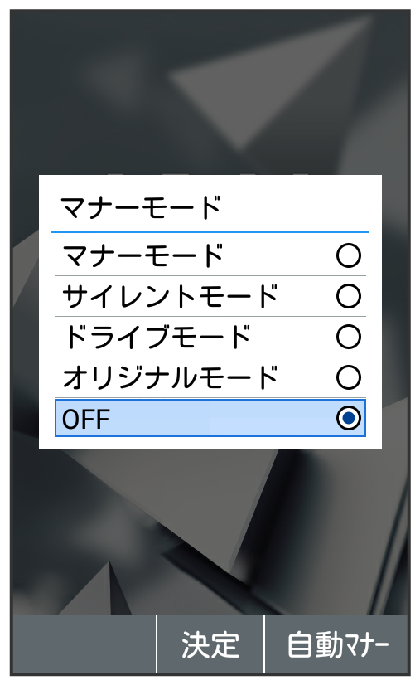Enable the ドライブモード radio button
Screen dimensions: 420x685
click(349, 337)
